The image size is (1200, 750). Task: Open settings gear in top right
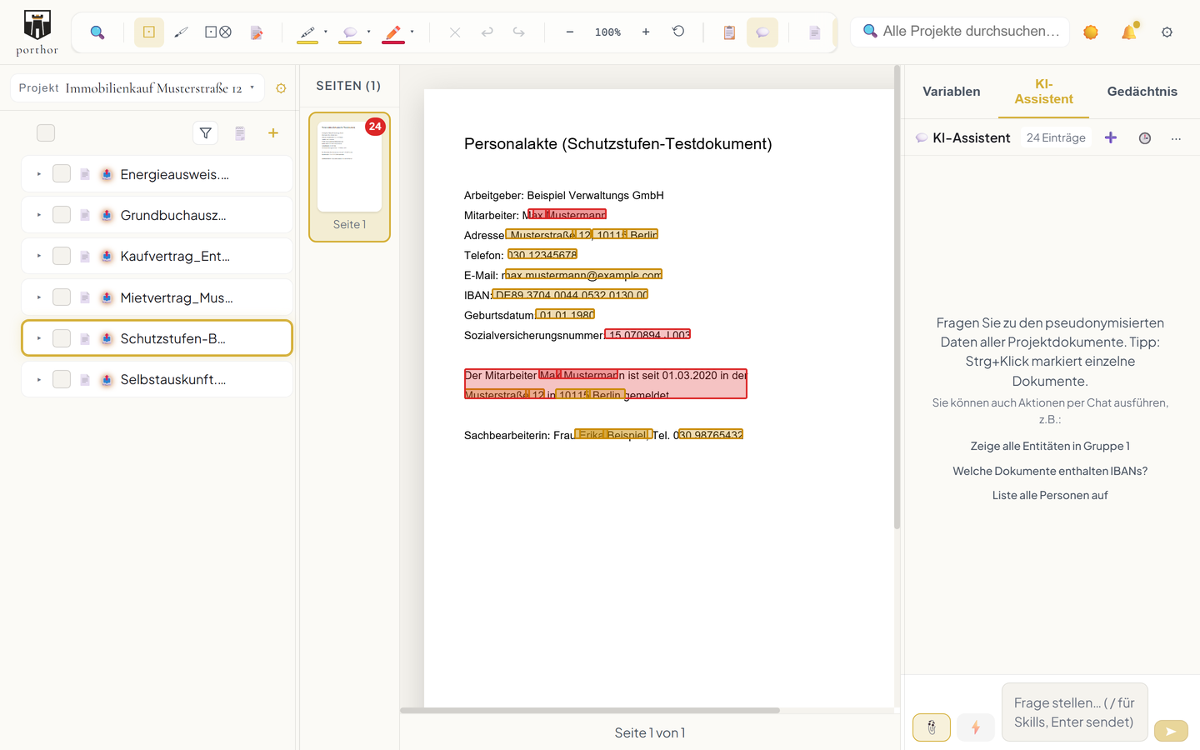(1167, 32)
